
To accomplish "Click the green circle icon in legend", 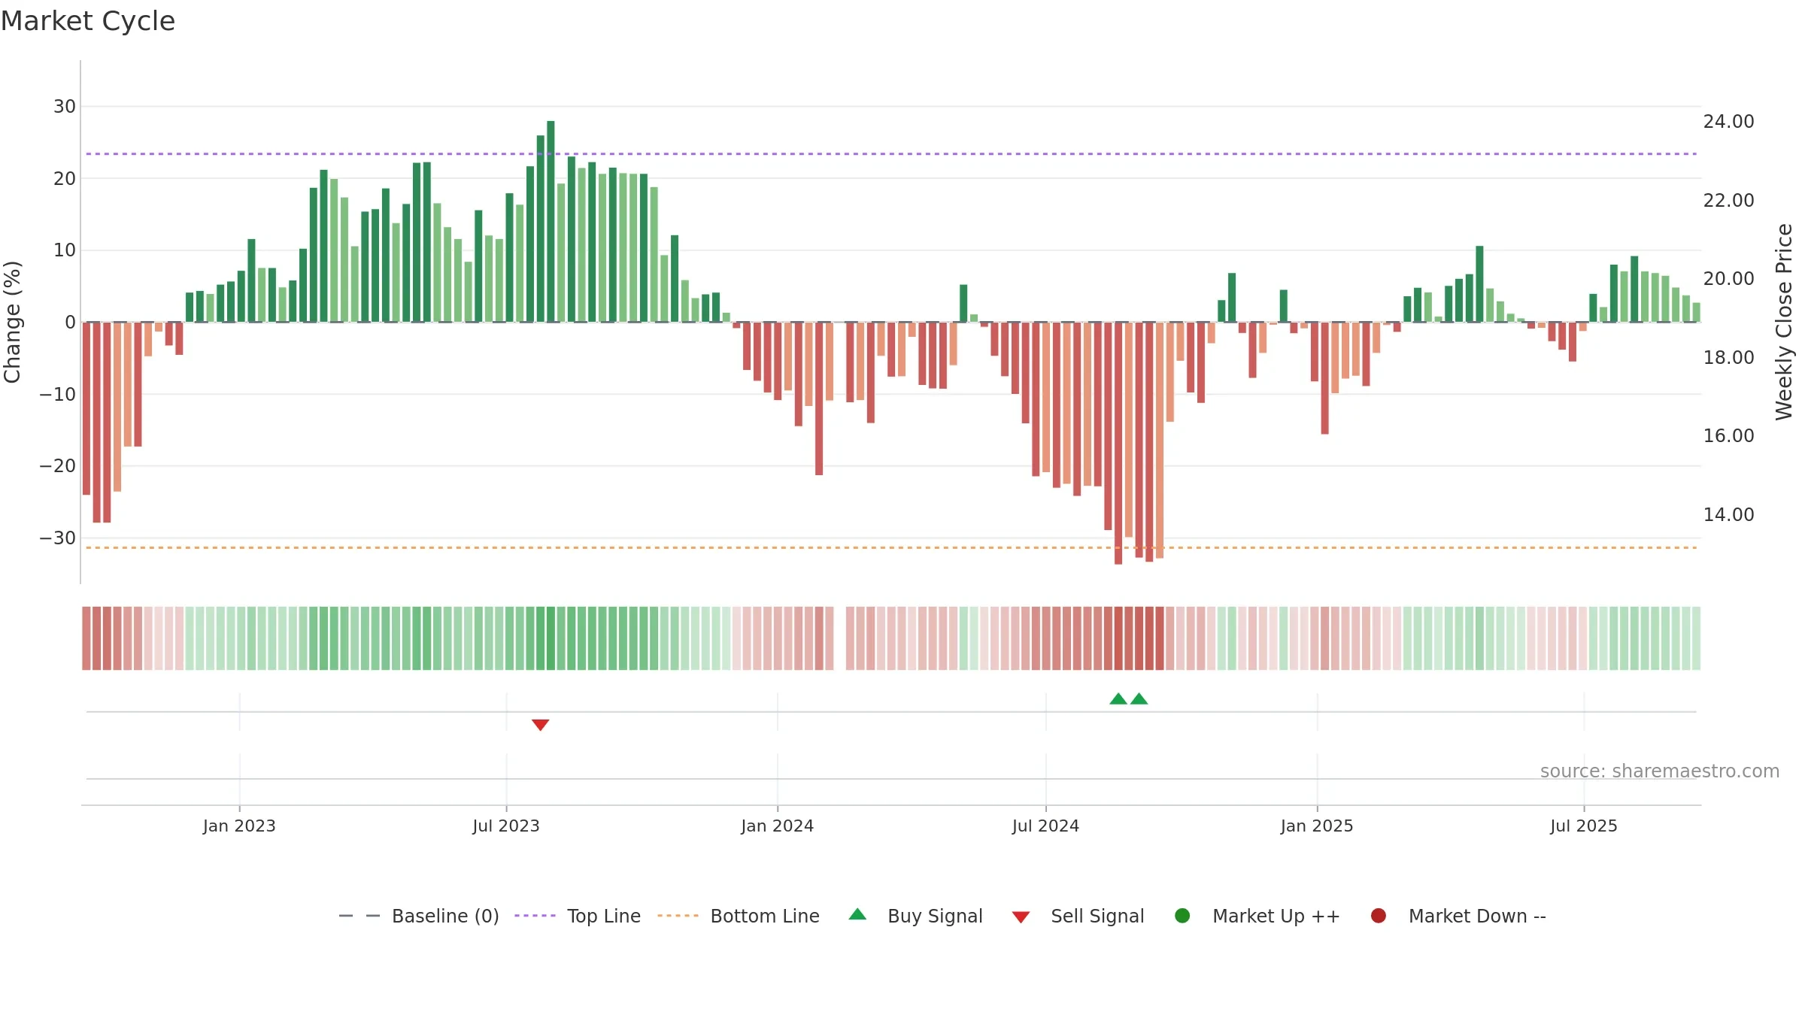I will 1182,916.
